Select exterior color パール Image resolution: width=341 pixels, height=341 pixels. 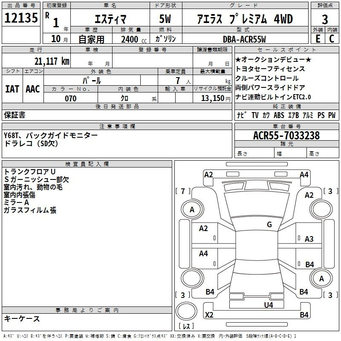[x=92, y=81]
